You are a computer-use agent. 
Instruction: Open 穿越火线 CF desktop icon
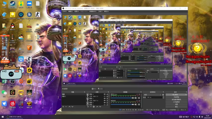pyautogui.click(x=29, y=104)
